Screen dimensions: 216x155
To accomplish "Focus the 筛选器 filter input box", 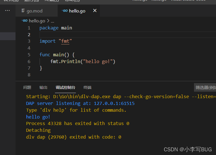I will (x=205, y=87).
